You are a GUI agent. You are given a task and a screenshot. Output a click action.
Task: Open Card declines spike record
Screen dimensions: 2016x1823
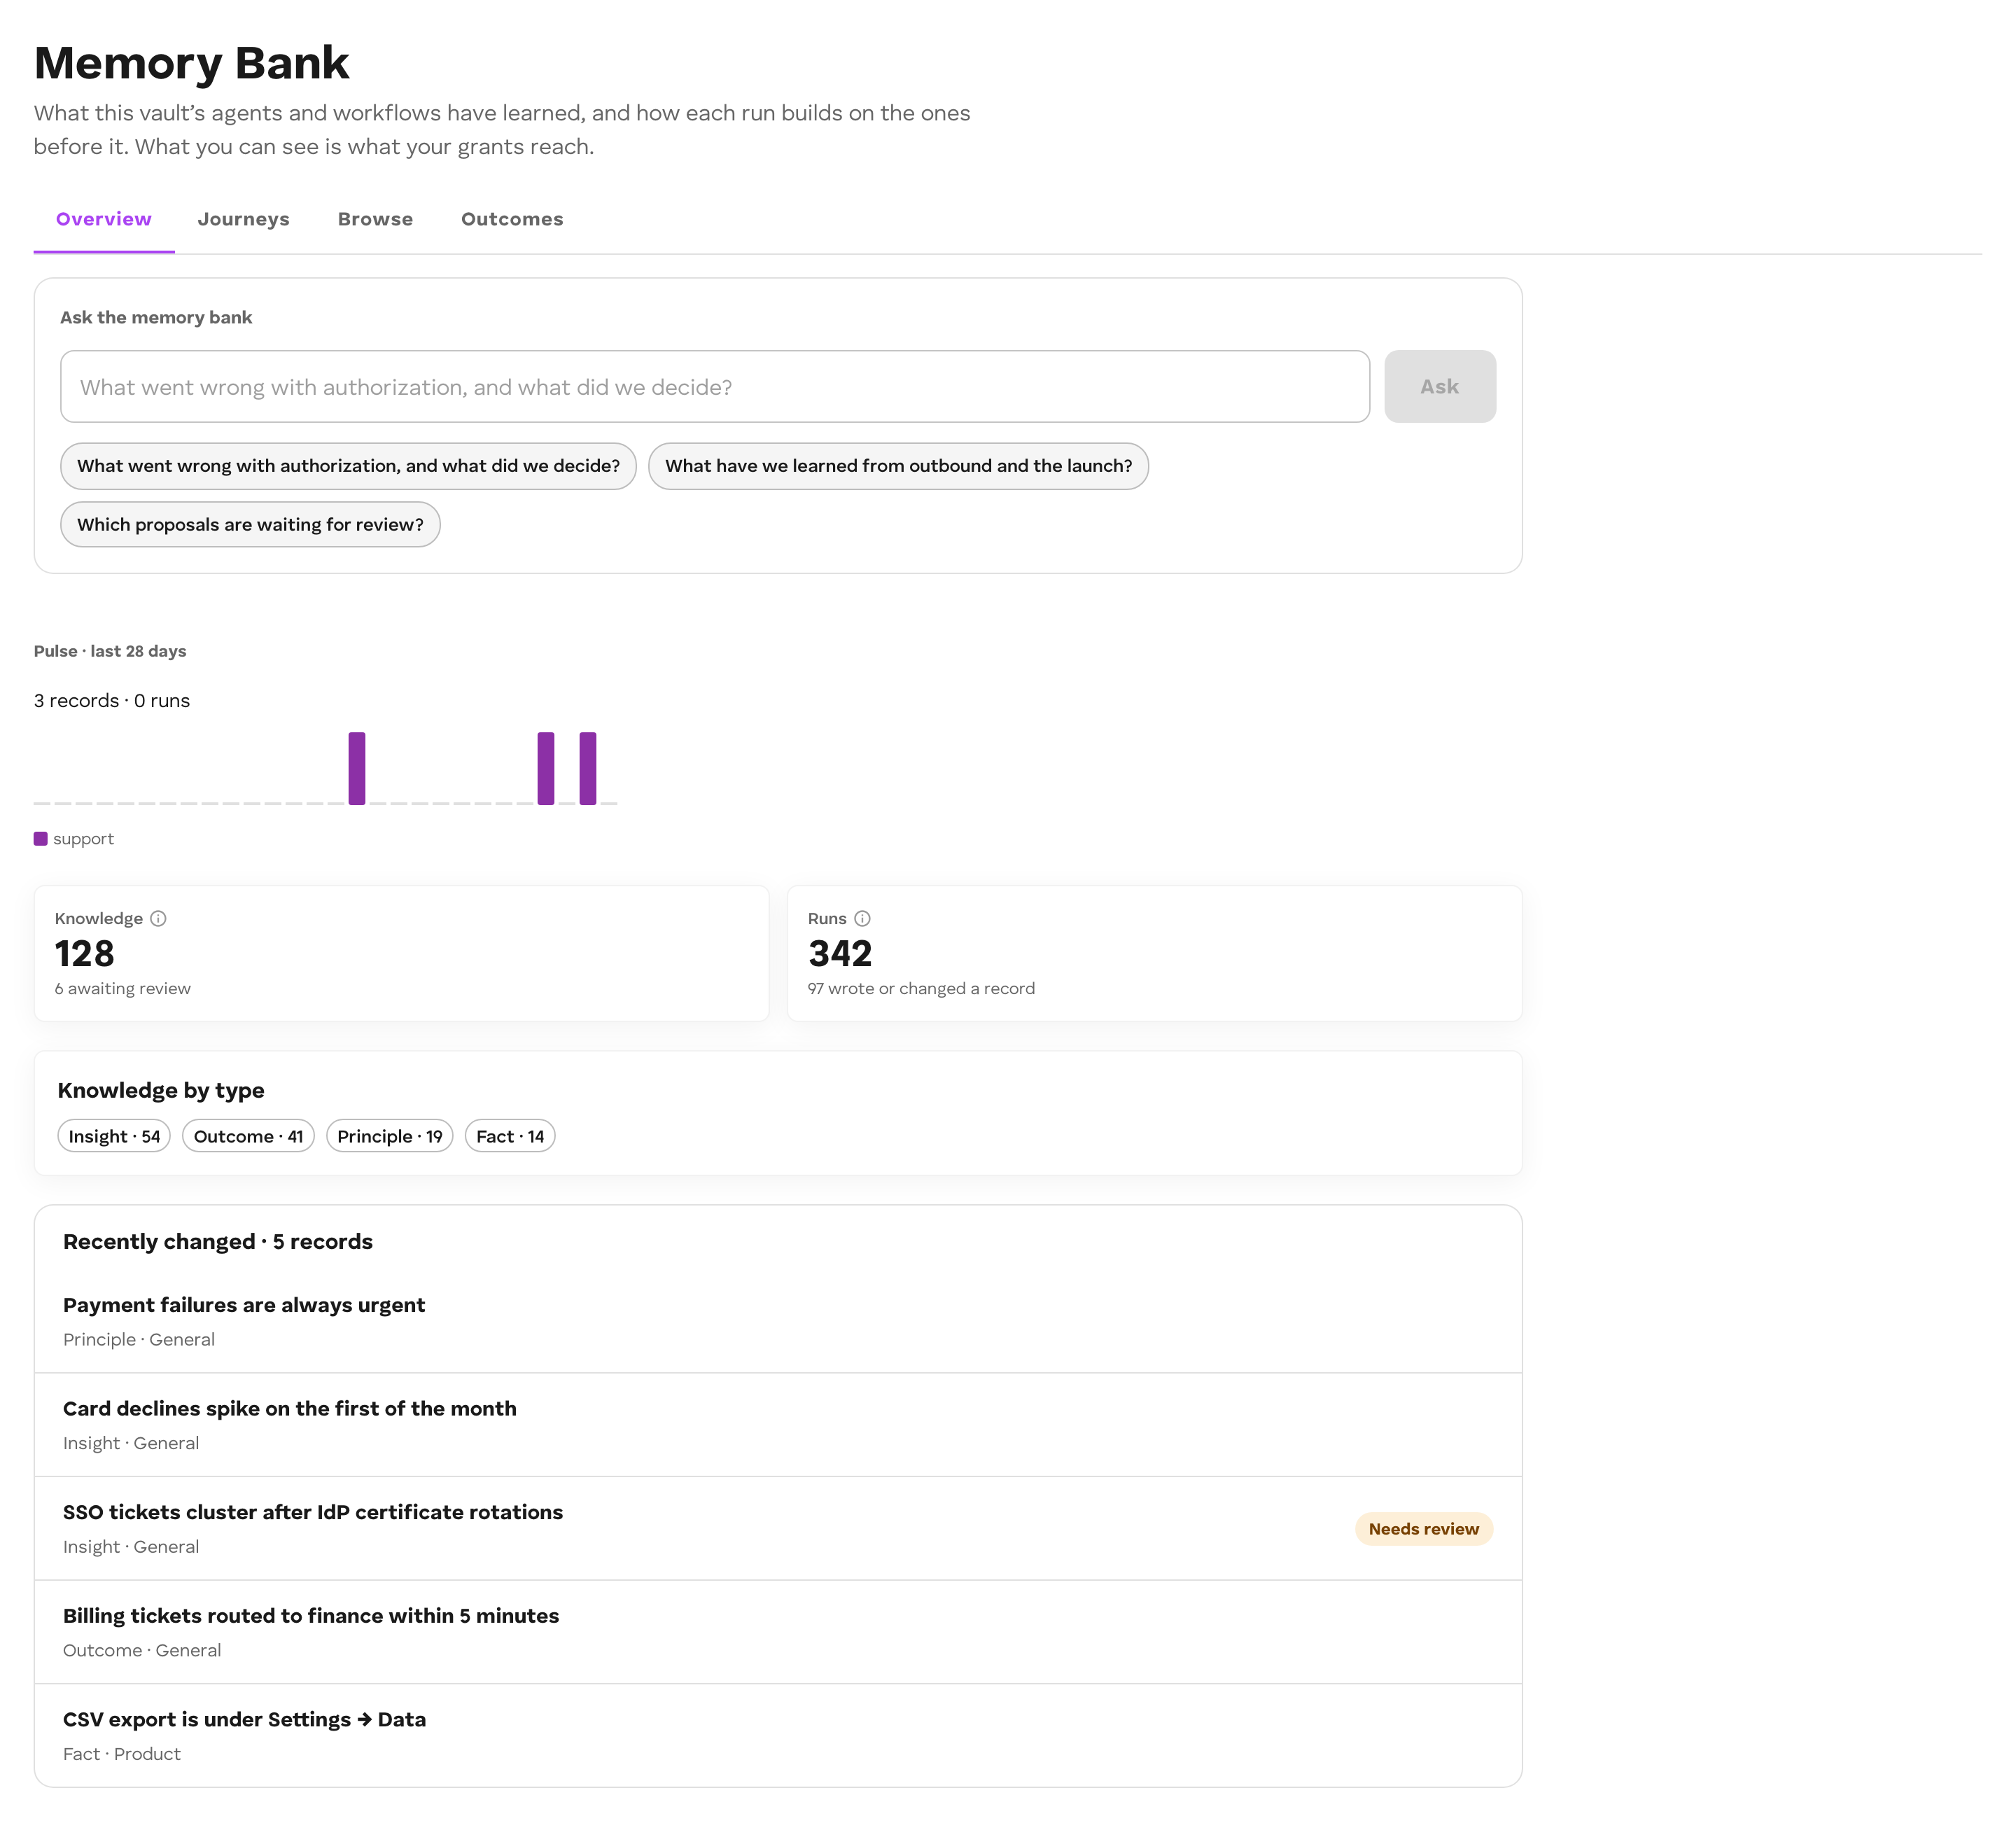point(778,1425)
